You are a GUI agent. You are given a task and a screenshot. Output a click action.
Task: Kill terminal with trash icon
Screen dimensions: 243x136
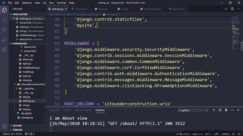point(226,110)
